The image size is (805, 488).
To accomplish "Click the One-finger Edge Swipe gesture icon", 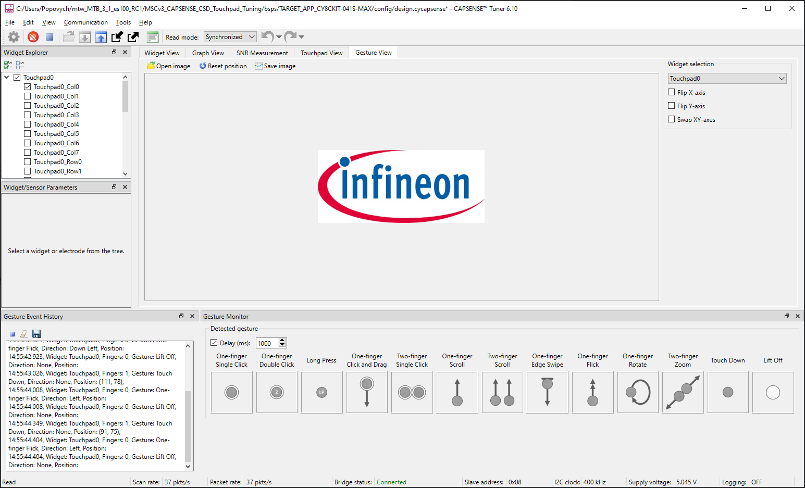I will [548, 393].
